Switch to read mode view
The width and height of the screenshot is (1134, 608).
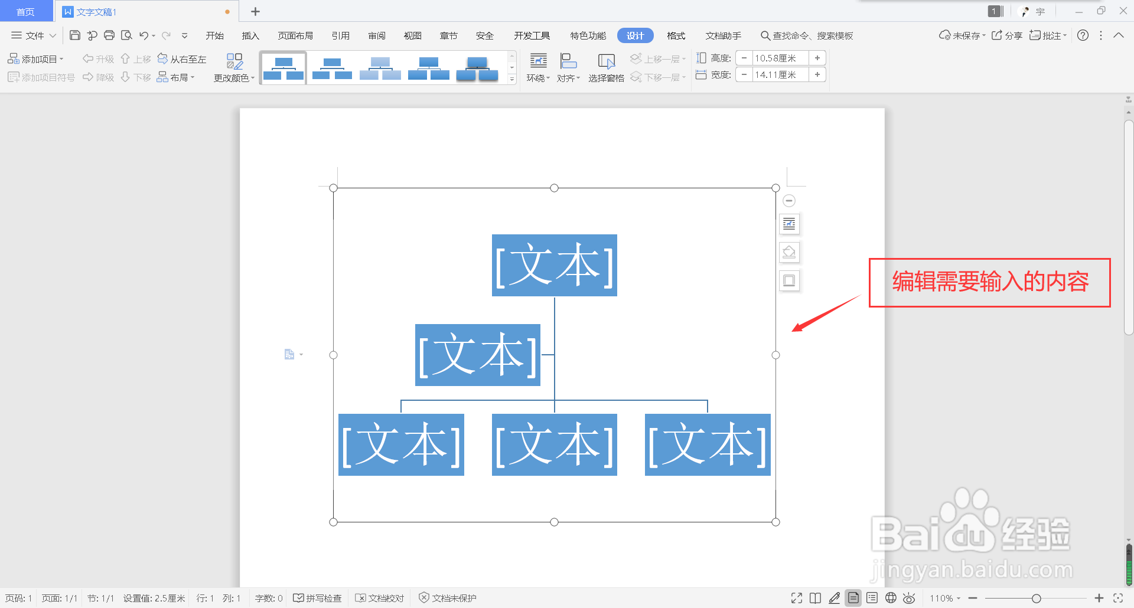tap(816, 598)
